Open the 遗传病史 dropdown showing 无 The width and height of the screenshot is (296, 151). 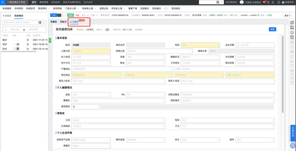(x=85, y=107)
